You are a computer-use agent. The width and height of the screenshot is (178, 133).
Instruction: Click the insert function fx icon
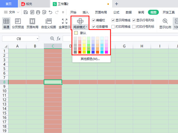tap(59, 38)
